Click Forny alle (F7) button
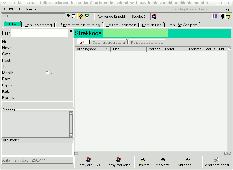 coord(89,162)
